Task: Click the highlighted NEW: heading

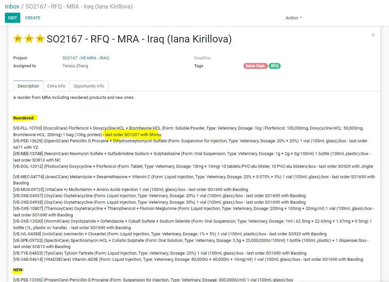Action: [18, 270]
